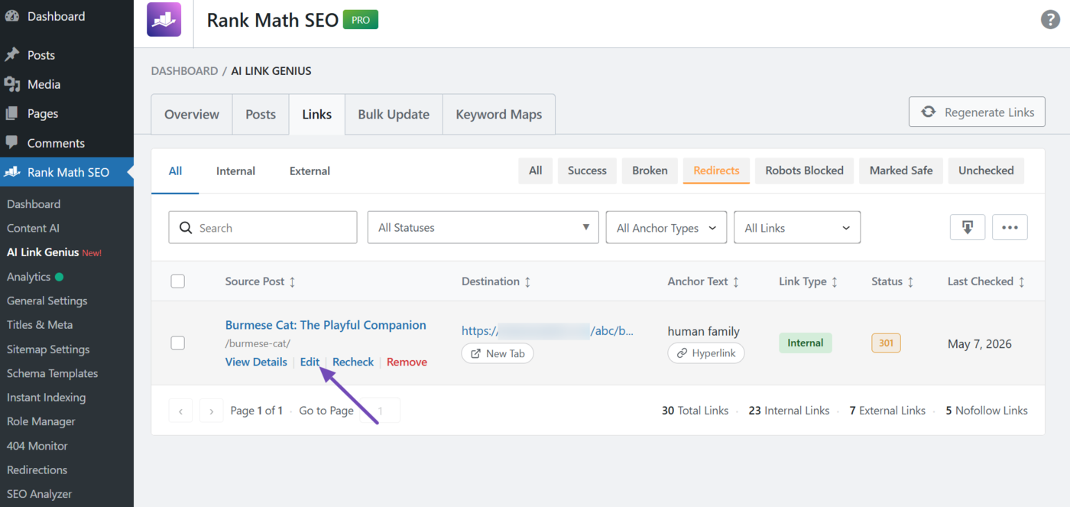The width and height of the screenshot is (1070, 507).
Task: Click the Posts pin icon in sidebar
Action: (x=11, y=55)
